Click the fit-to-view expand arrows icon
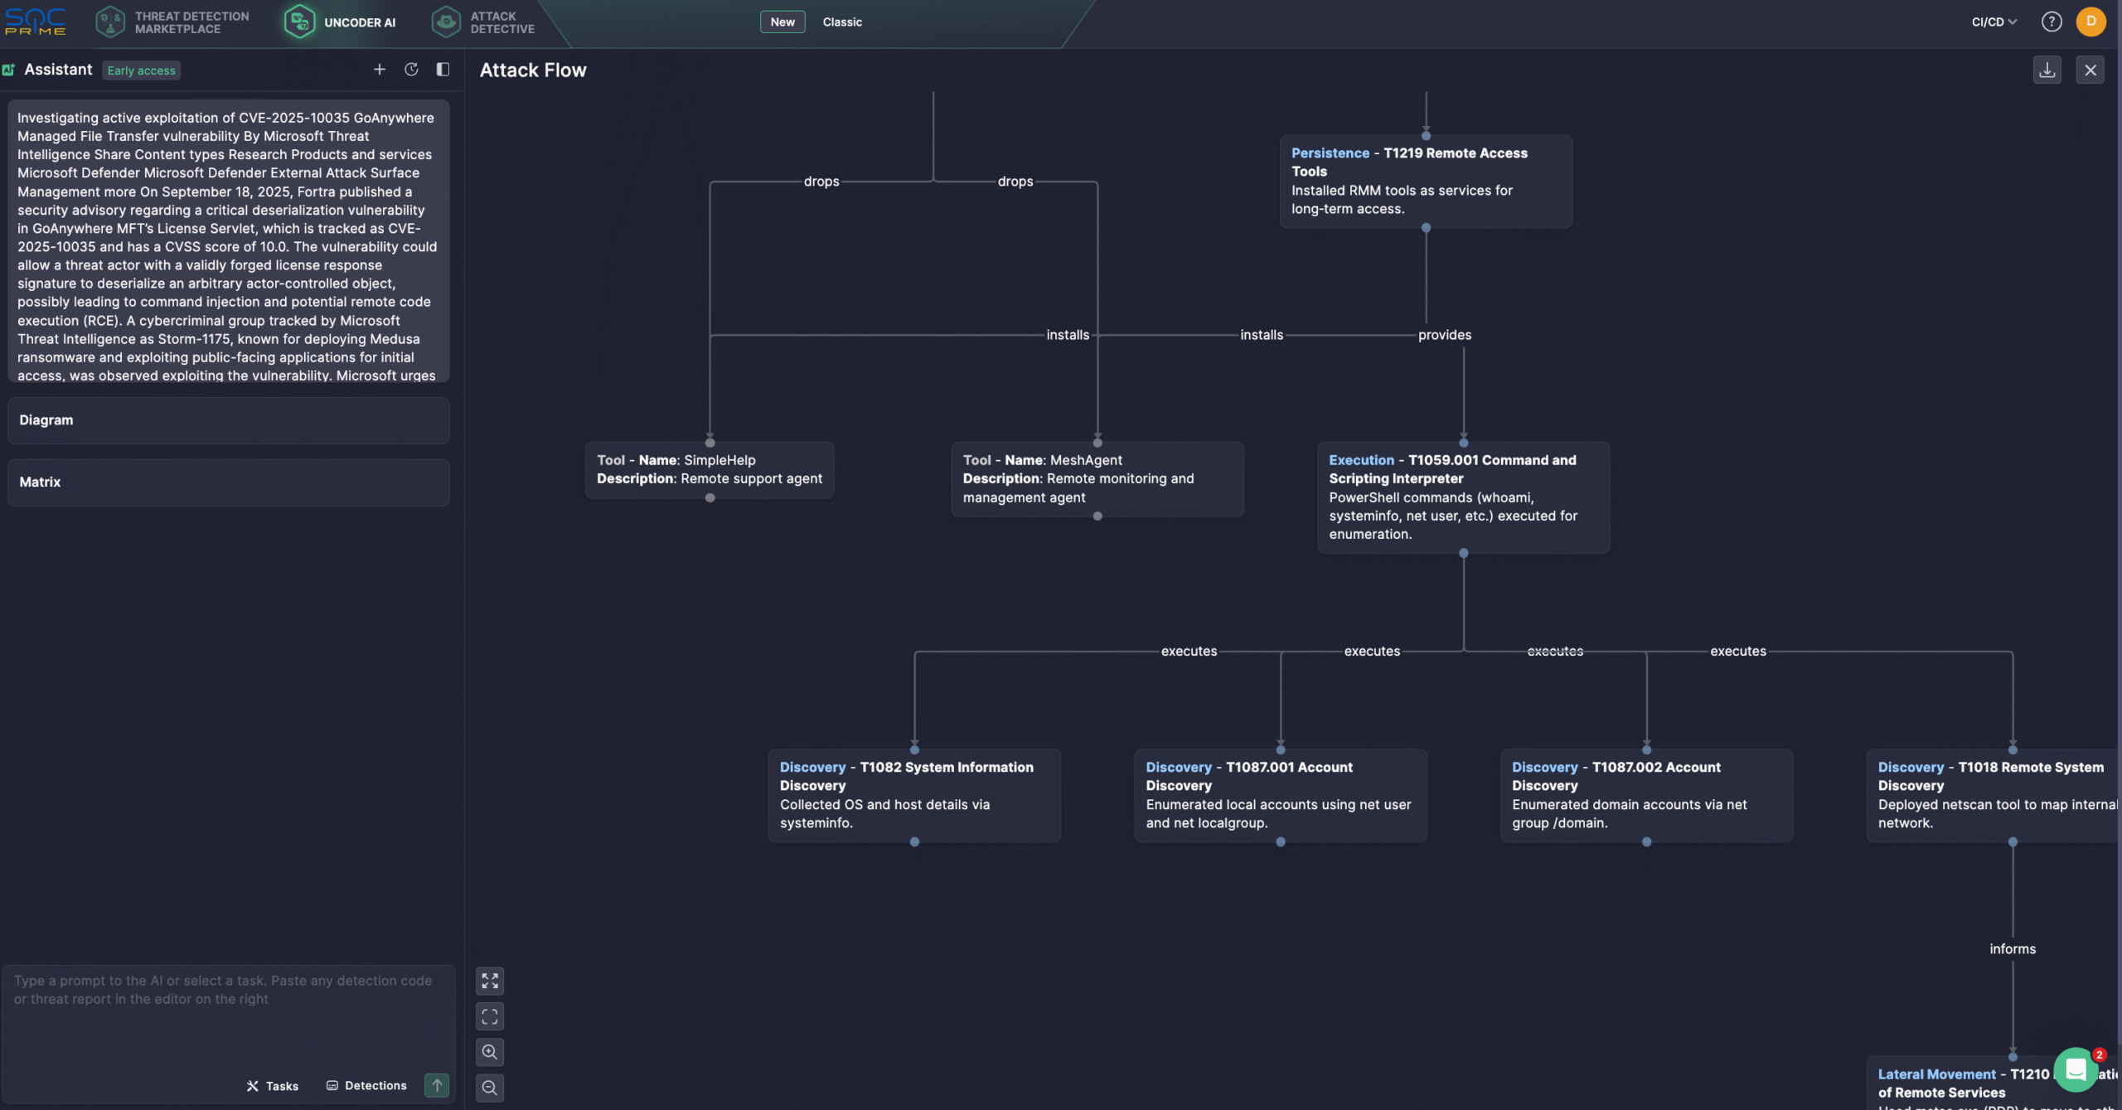Viewport: 2122px width, 1110px height. 490,981
